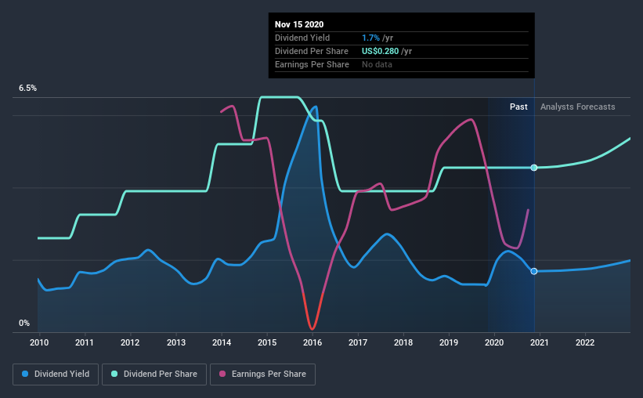Click the blue Dividend Yield legend dot

coord(25,374)
